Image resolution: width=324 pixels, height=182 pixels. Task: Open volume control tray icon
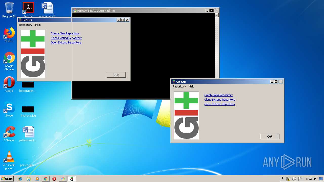coord(294,179)
